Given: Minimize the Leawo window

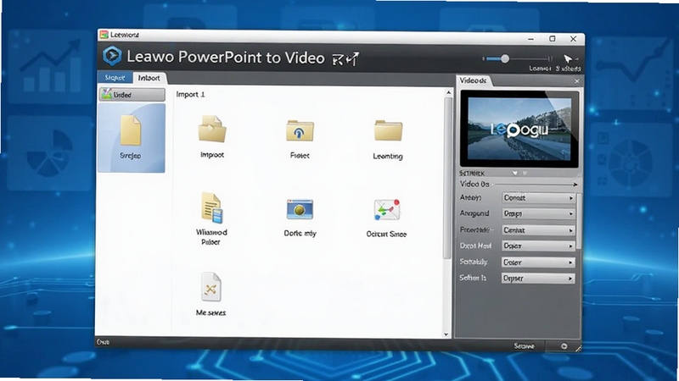Looking at the screenshot, I should (x=531, y=39).
